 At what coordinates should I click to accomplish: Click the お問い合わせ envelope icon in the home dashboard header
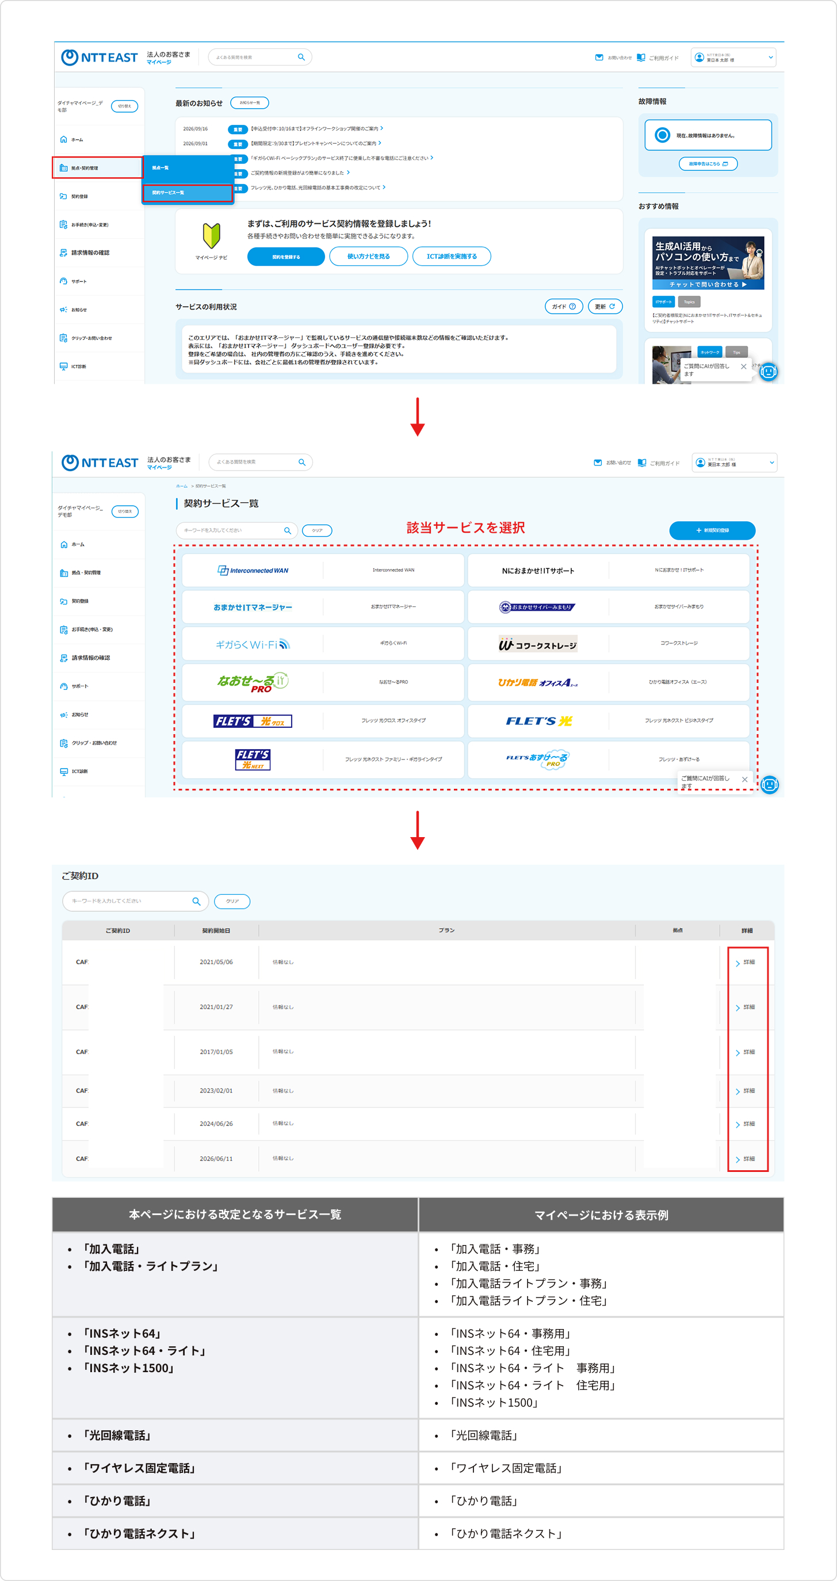pos(599,57)
